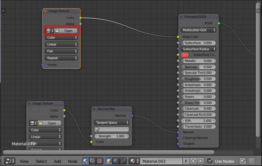Collapse the Normal Map node with its triangle
262x166 pixels.
click(94, 109)
